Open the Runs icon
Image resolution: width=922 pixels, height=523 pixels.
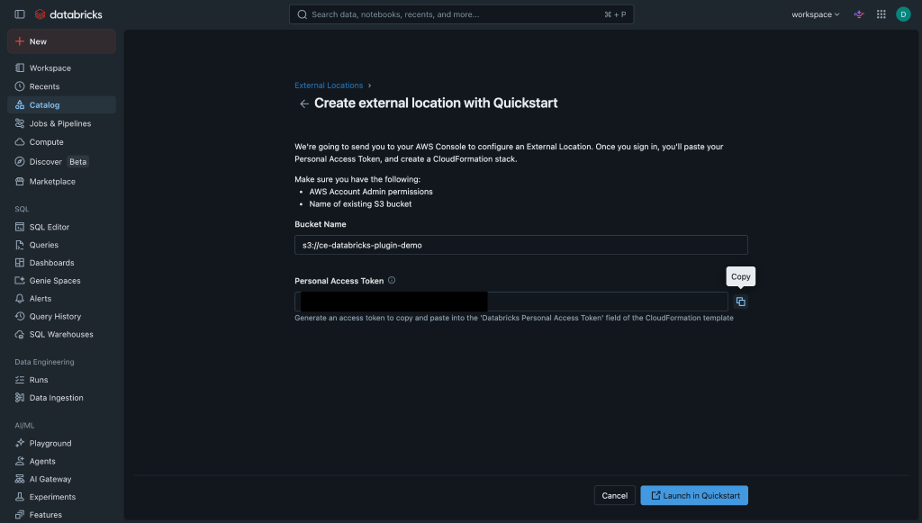(20, 380)
